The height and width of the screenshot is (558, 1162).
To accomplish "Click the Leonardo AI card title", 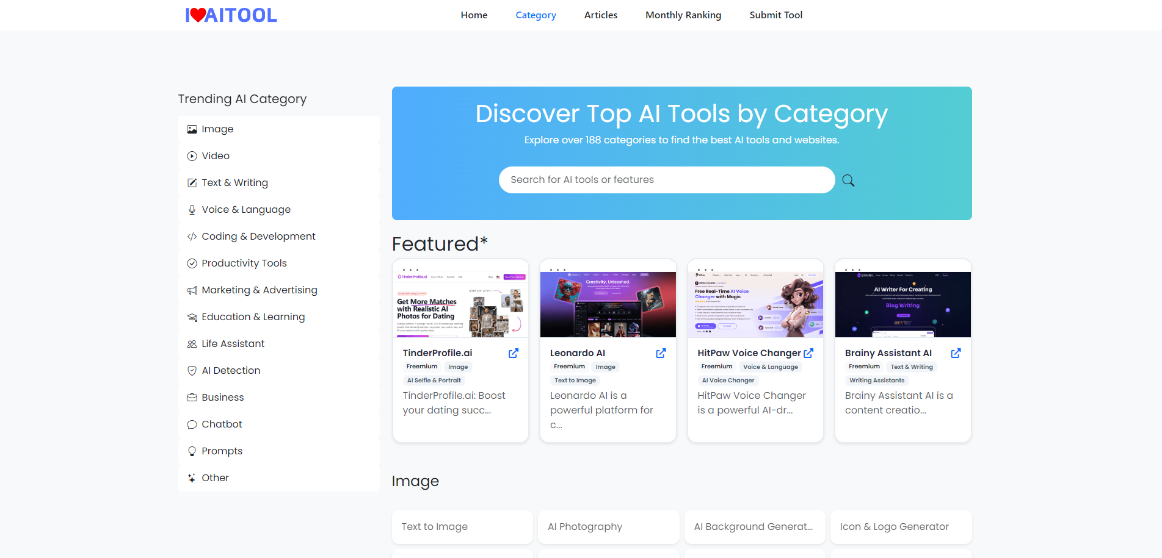I will tap(578, 353).
